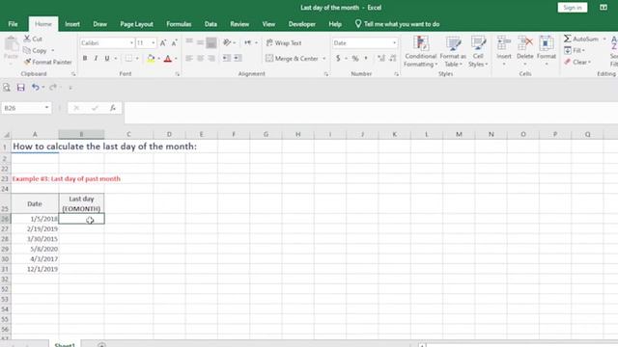This screenshot has height=347, width=618.
Task: Toggle Wrap Text
Action: [284, 42]
